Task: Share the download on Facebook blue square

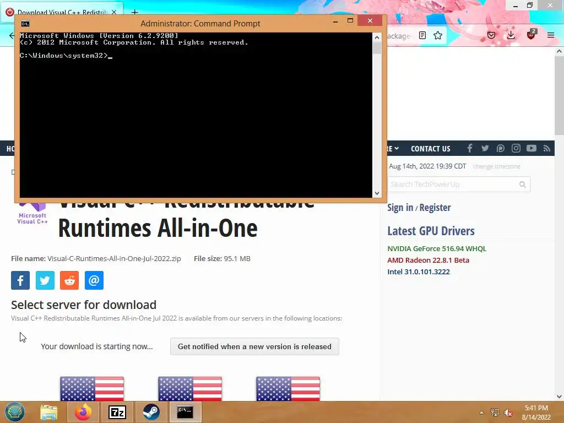Action: tap(20, 280)
